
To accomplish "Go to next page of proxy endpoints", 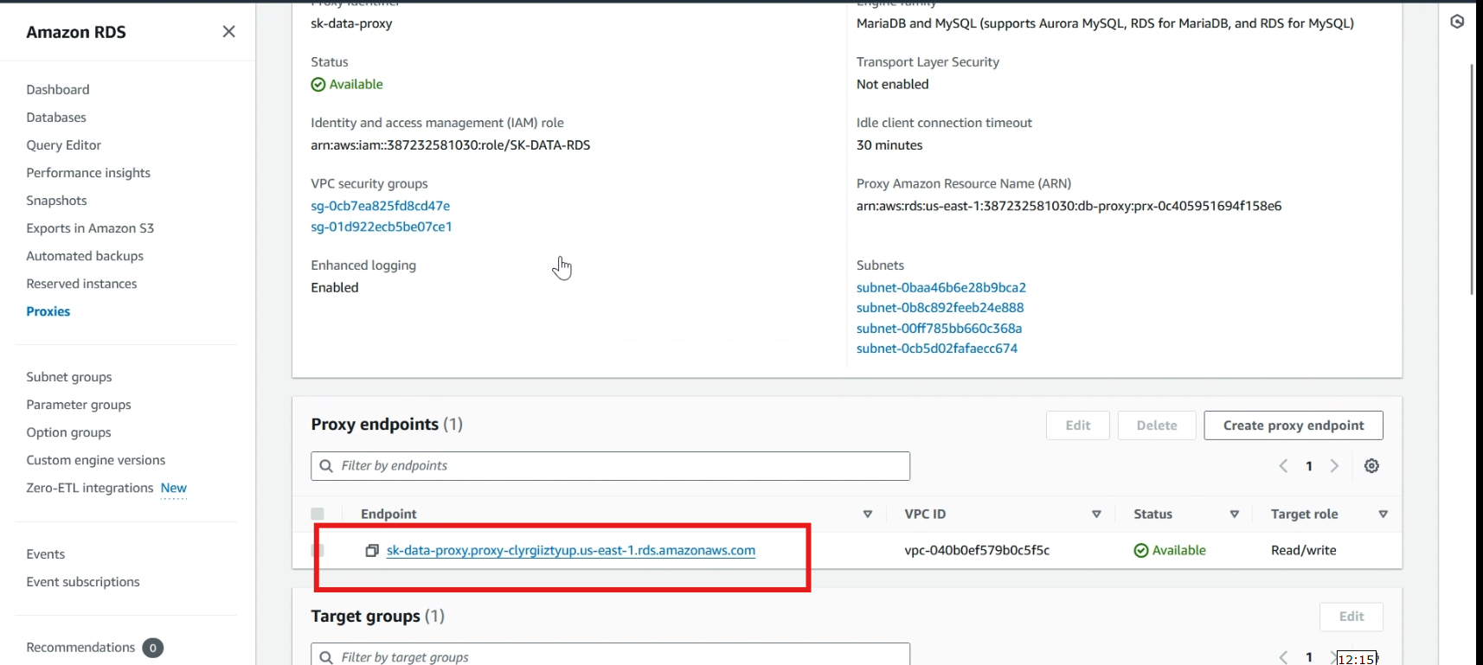I will point(1334,466).
